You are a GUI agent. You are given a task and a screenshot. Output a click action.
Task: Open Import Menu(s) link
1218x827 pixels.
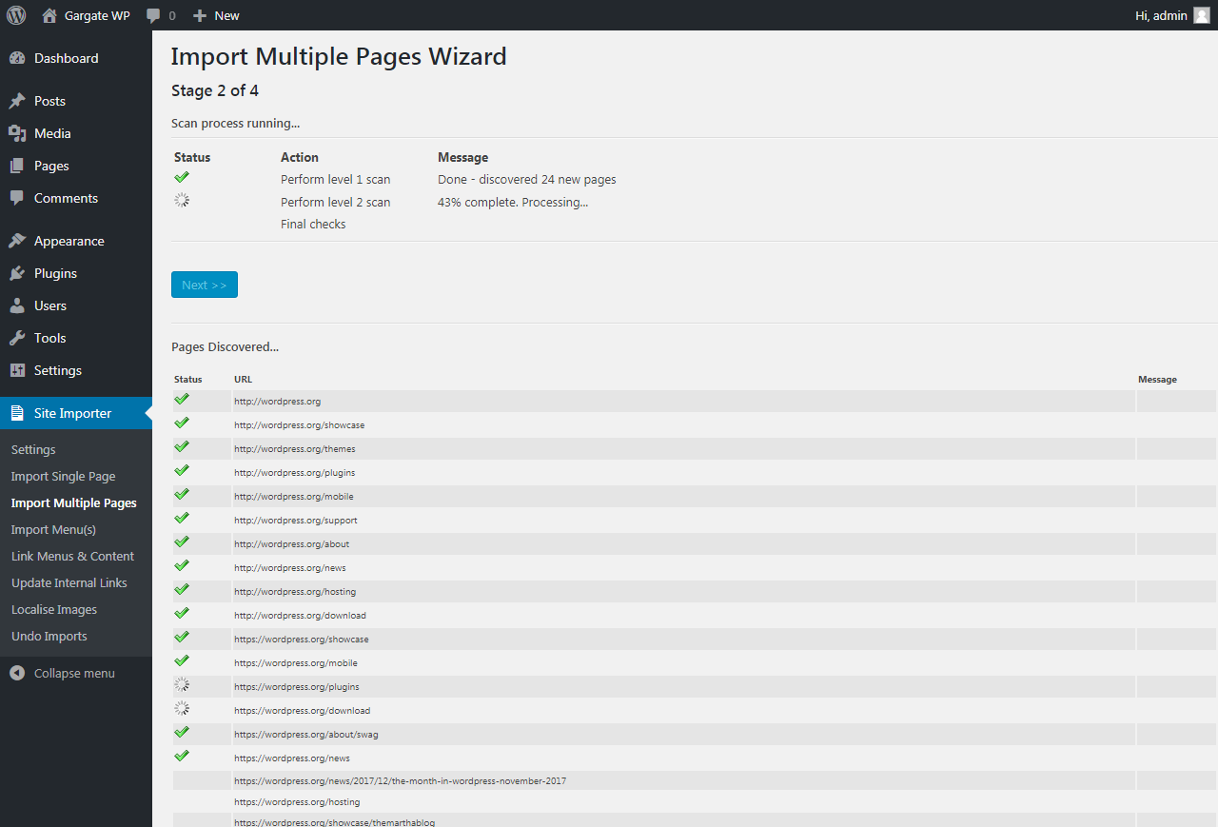pyautogui.click(x=53, y=529)
